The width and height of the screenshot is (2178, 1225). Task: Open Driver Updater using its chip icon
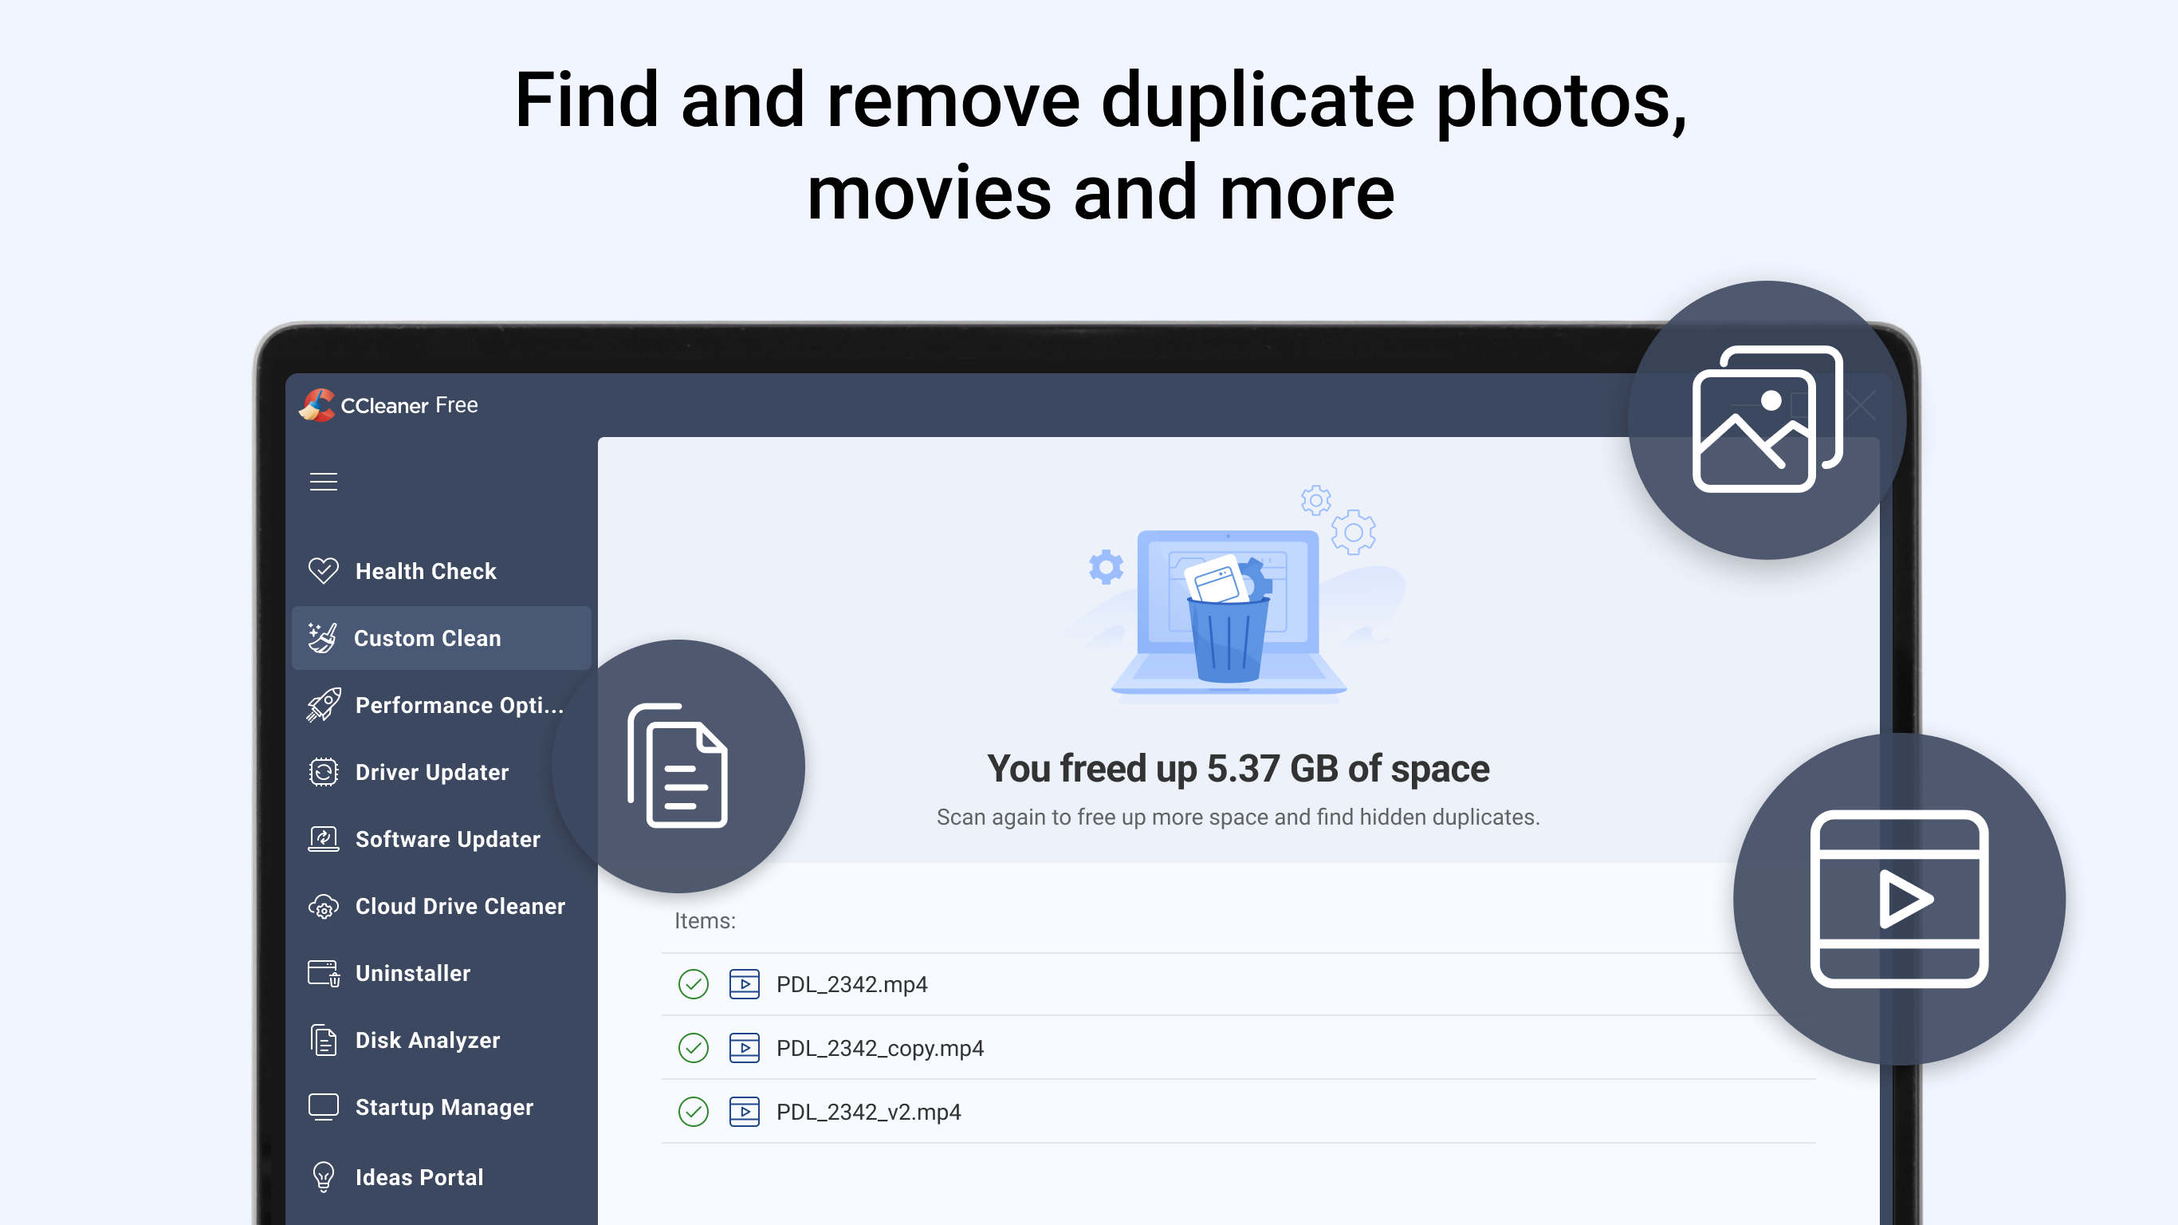point(324,771)
